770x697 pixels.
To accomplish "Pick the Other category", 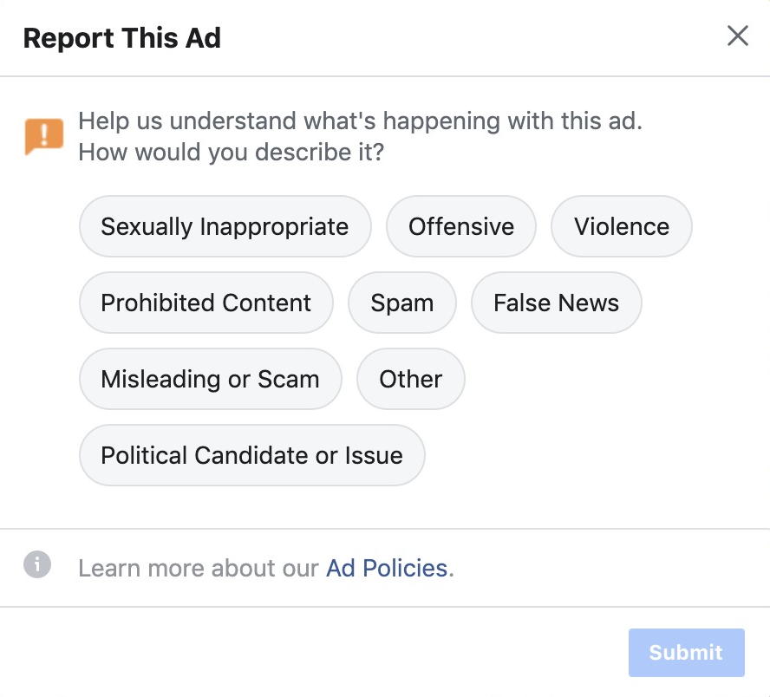I will coord(410,379).
